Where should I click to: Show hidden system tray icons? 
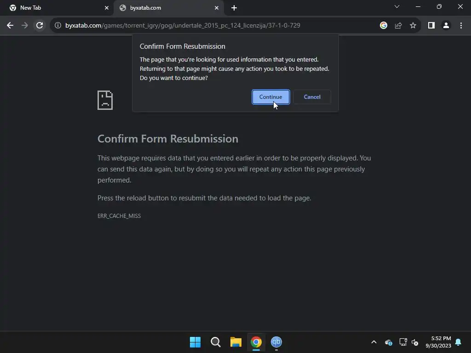[374, 342]
